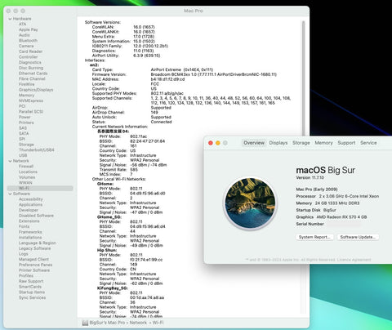This screenshot has width=392, height=330.
Task: Select Sync Services in the sidebar
Action: [x=32, y=297]
